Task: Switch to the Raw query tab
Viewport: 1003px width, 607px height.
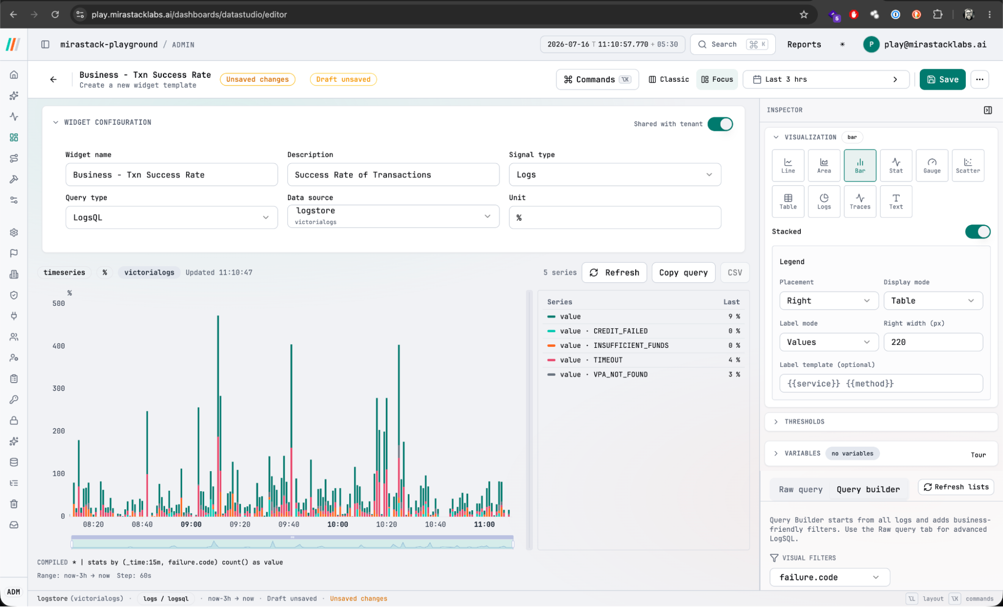Action: tap(800, 490)
